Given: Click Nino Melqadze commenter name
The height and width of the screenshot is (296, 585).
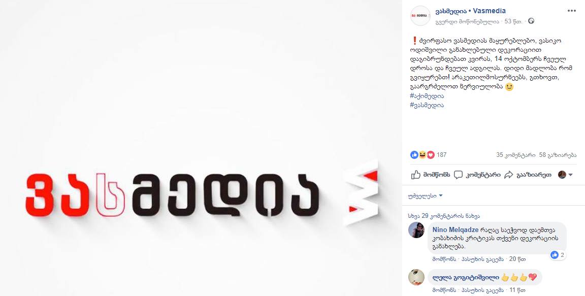Looking at the screenshot, I should point(456,229).
